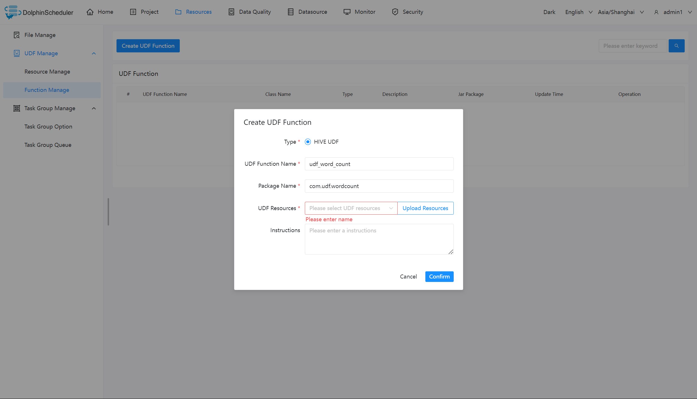
Task: Click the File Manage sidebar icon
Action: 17,35
